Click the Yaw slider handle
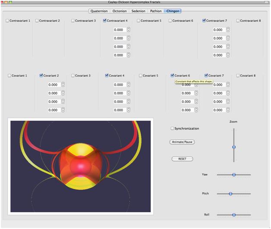 (233, 175)
